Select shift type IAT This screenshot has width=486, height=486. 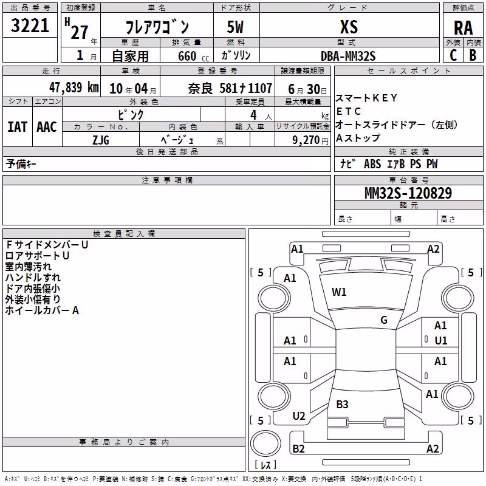(x=18, y=127)
